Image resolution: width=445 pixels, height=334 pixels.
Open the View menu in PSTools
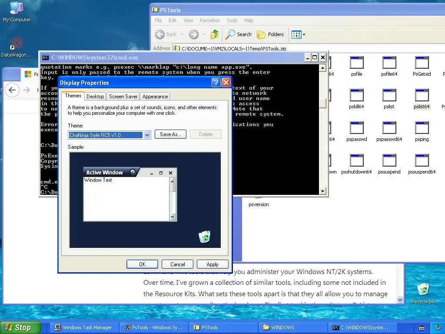(x=188, y=20)
